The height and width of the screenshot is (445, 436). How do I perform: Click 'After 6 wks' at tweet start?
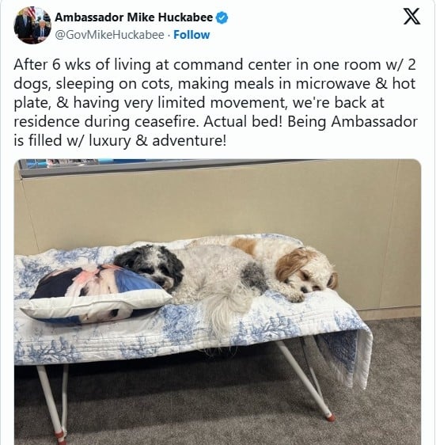[52, 65]
